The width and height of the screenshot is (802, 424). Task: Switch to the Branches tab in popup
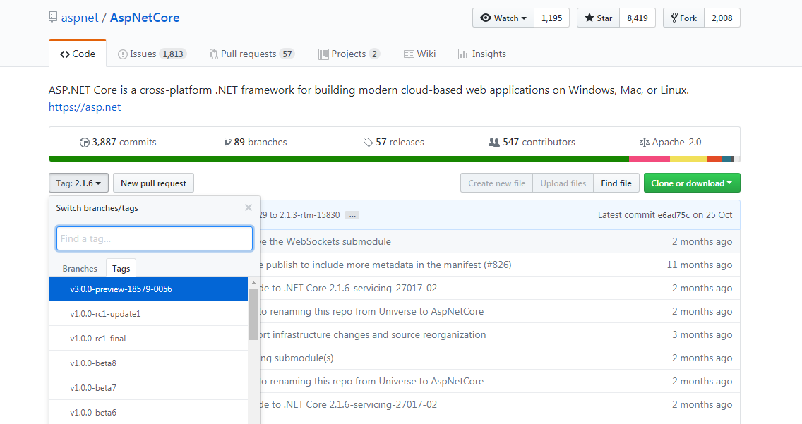[x=80, y=268]
